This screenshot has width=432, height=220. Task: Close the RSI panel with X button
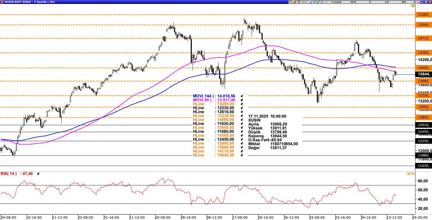(x=413, y=174)
